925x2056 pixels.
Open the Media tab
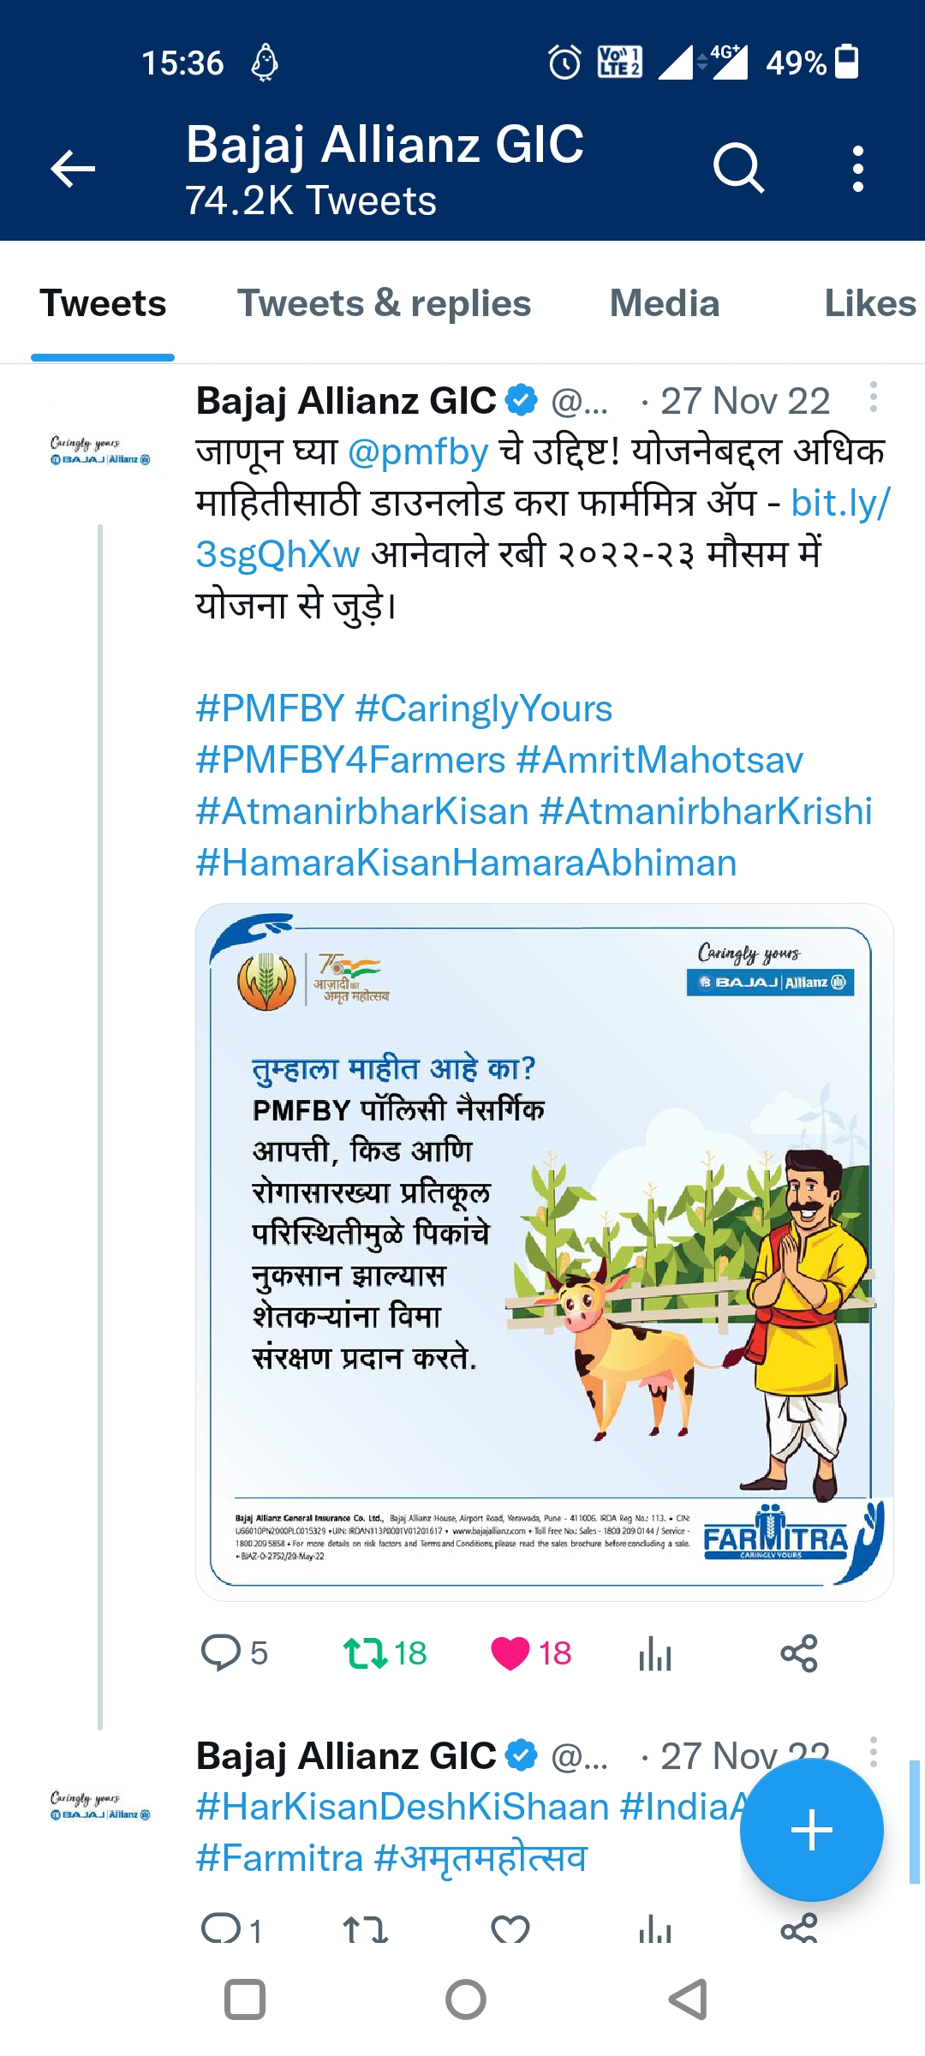pyautogui.click(x=664, y=303)
